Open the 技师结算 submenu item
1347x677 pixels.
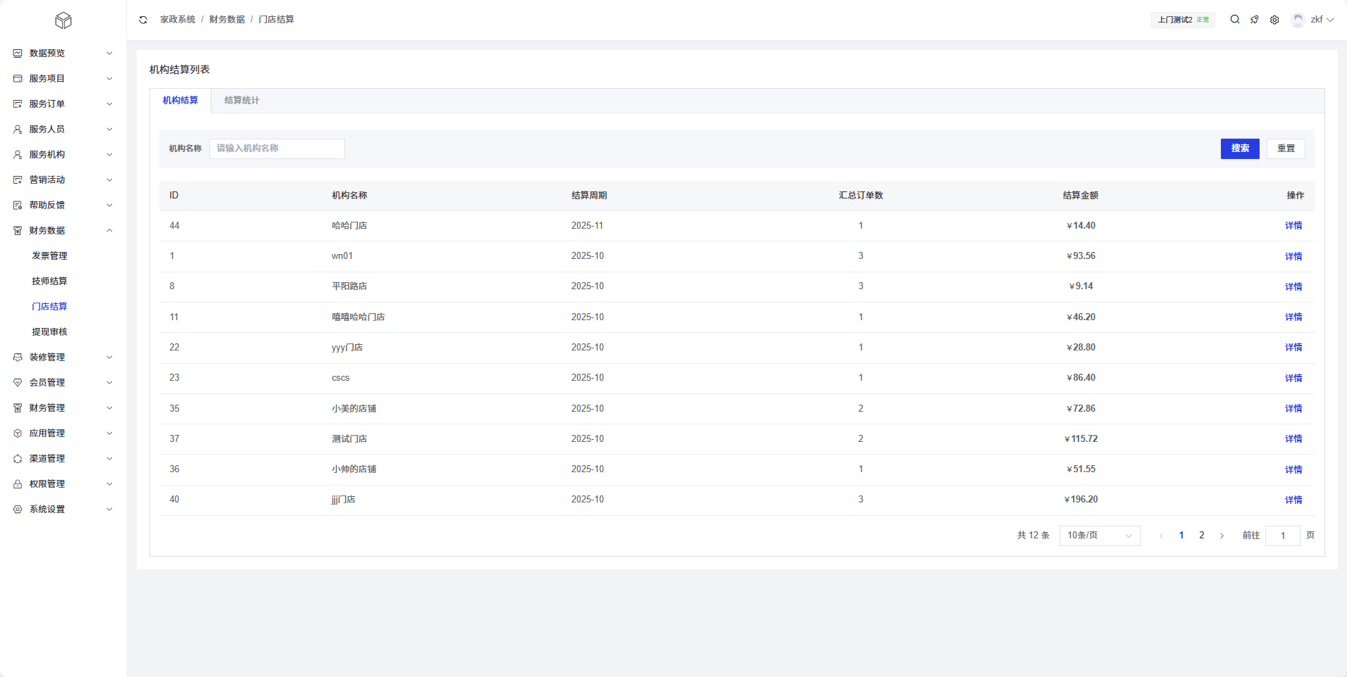(49, 281)
